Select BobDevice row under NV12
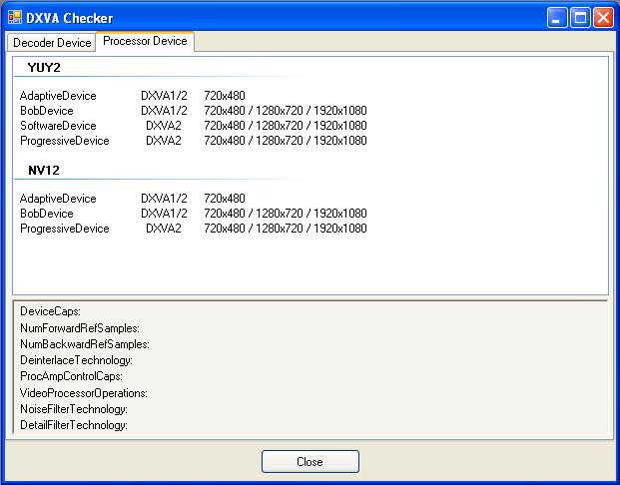The width and height of the screenshot is (620, 485). pyautogui.click(x=194, y=214)
